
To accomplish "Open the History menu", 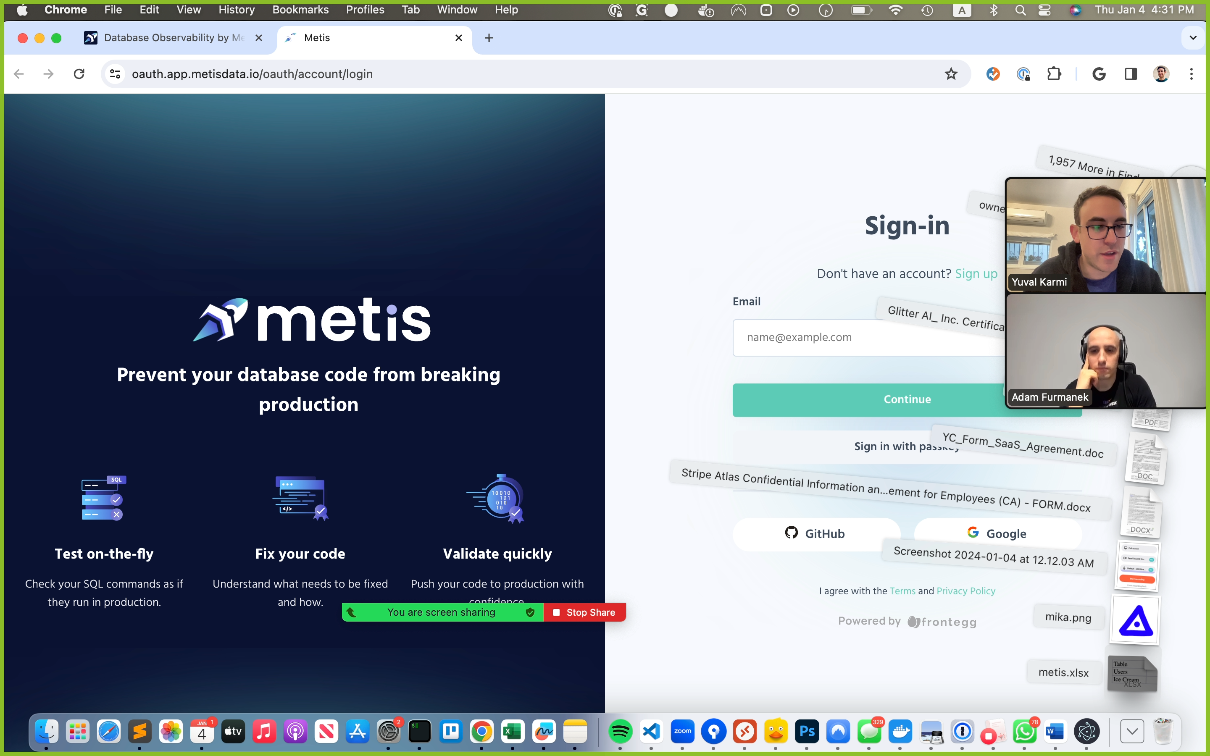I will tap(236, 10).
